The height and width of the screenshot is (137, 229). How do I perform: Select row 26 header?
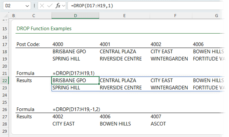point(5,110)
